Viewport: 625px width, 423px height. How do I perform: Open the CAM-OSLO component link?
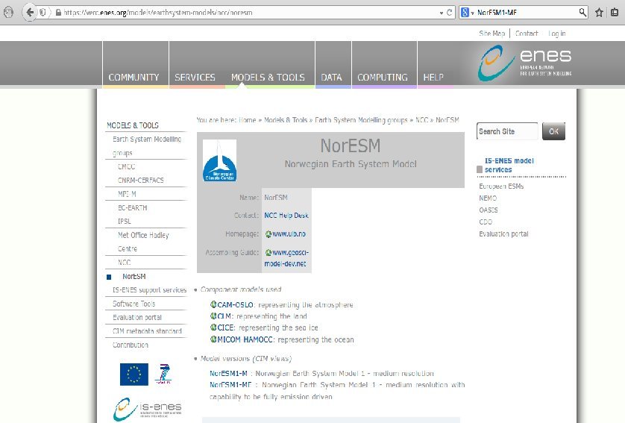pyautogui.click(x=235, y=305)
